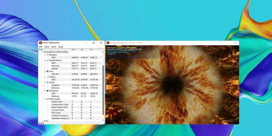The image size is (272, 136).
Task: Select the Current Limit row label
Action: [x=57, y=110]
